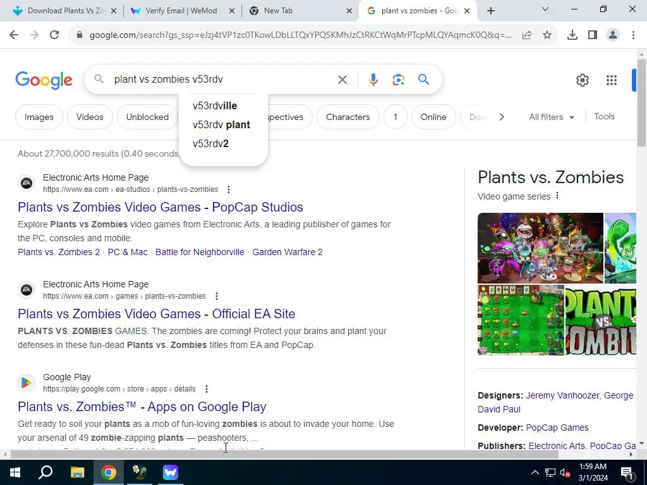Click the blue magnifier search button
This screenshot has height=485, width=647.
423,79
